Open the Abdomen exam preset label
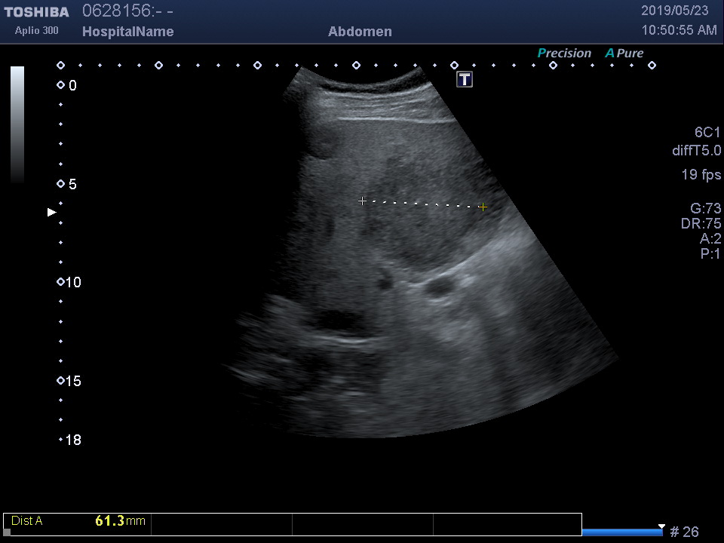 click(360, 32)
